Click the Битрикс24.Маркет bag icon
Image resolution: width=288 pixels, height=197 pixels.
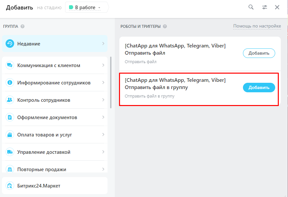10,186
